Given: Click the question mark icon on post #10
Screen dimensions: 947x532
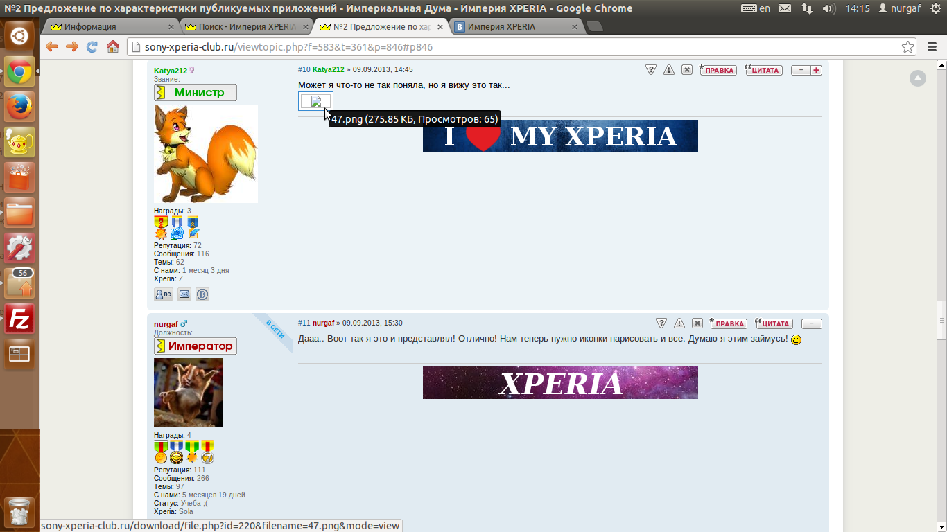Looking at the screenshot, I should tap(650, 70).
